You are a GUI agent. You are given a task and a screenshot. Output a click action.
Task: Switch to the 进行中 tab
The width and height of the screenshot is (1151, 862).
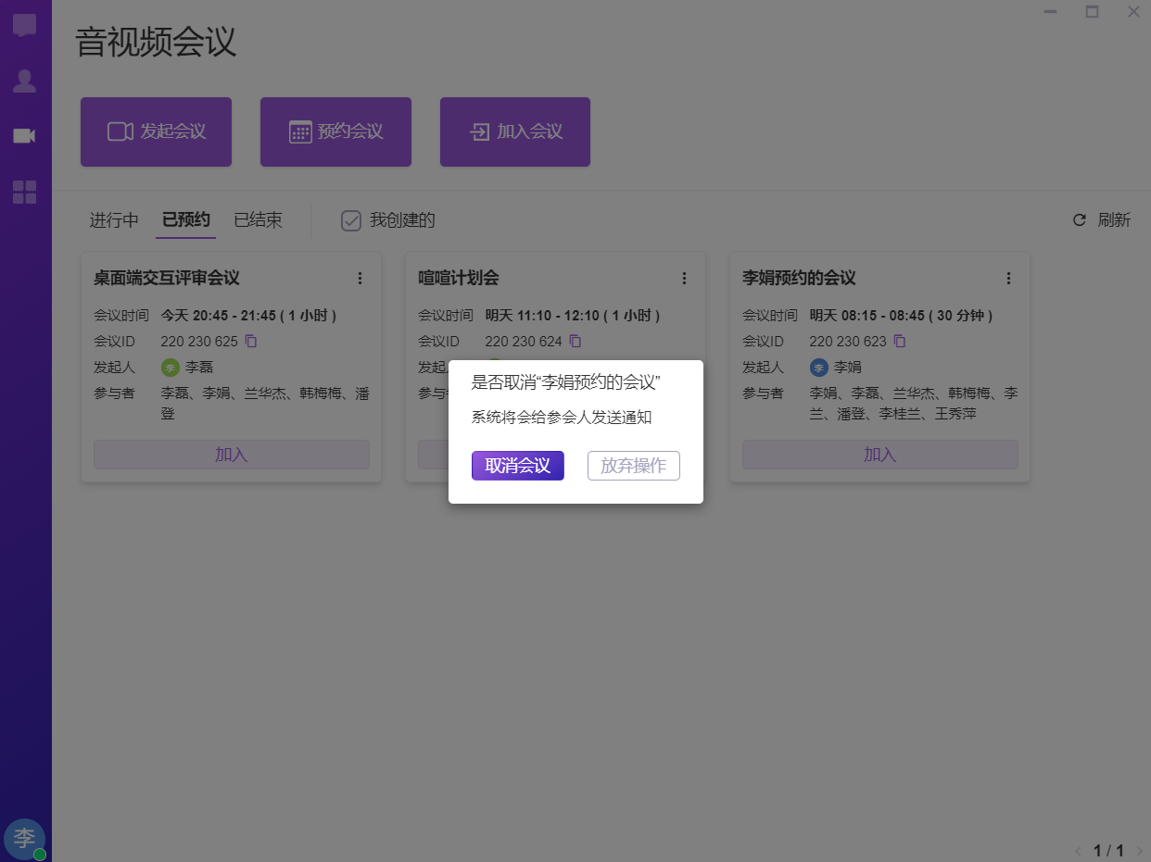pyautogui.click(x=114, y=220)
